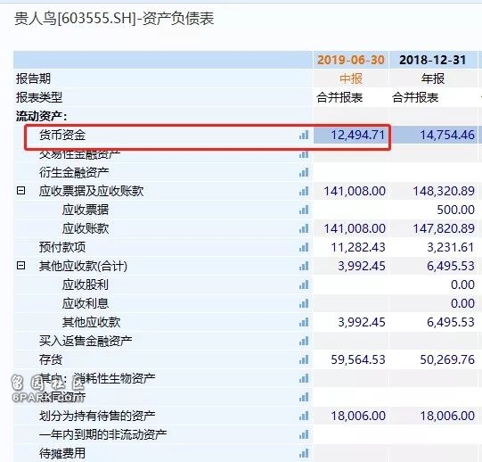The width and height of the screenshot is (482, 462).
Task: Select the 14,754.46 value cell
Action: [433, 135]
